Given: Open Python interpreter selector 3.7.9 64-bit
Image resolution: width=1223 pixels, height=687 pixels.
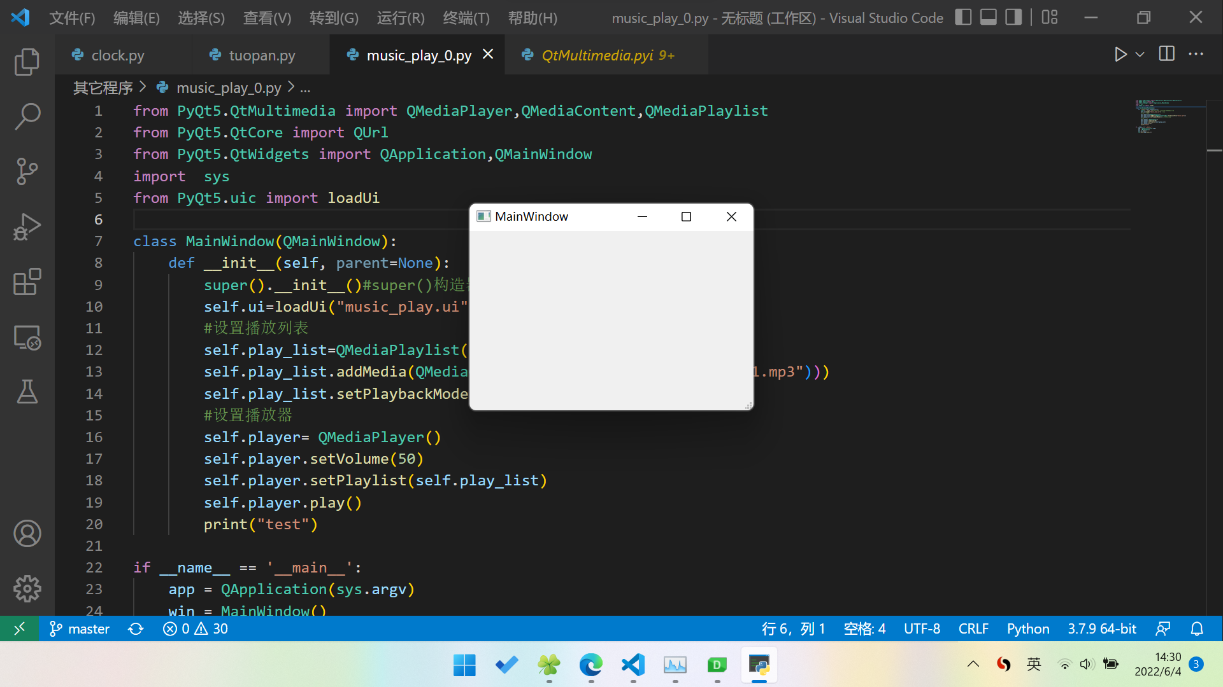Looking at the screenshot, I should coord(1101,628).
